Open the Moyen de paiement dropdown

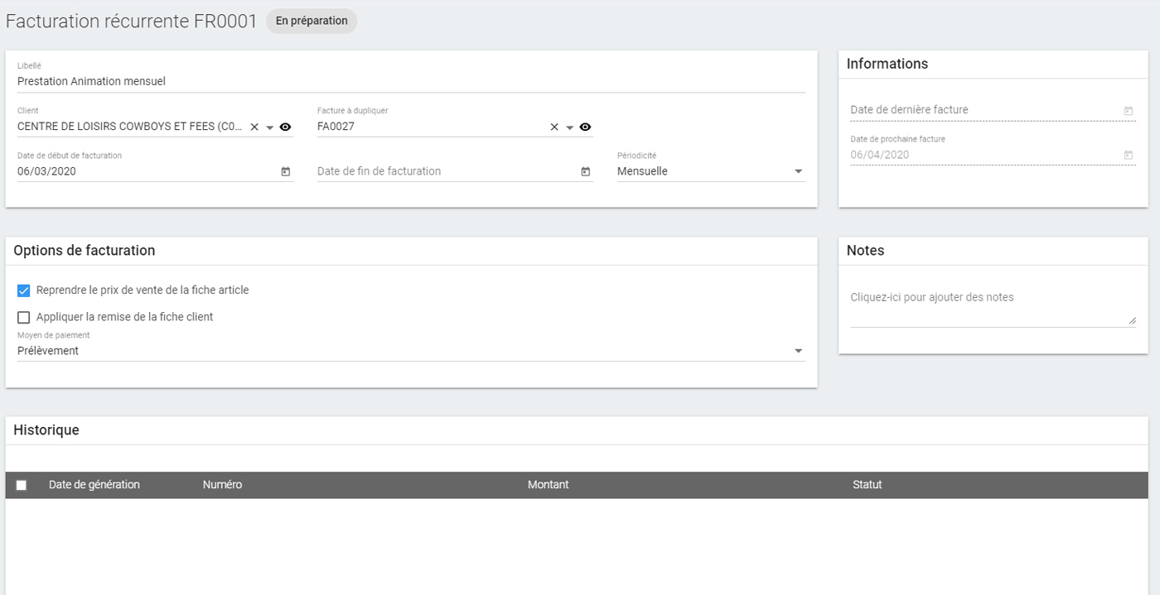coord(798,350)
